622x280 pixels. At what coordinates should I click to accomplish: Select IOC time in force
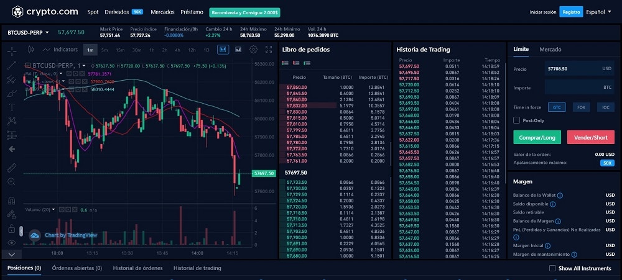coord(605,107)
